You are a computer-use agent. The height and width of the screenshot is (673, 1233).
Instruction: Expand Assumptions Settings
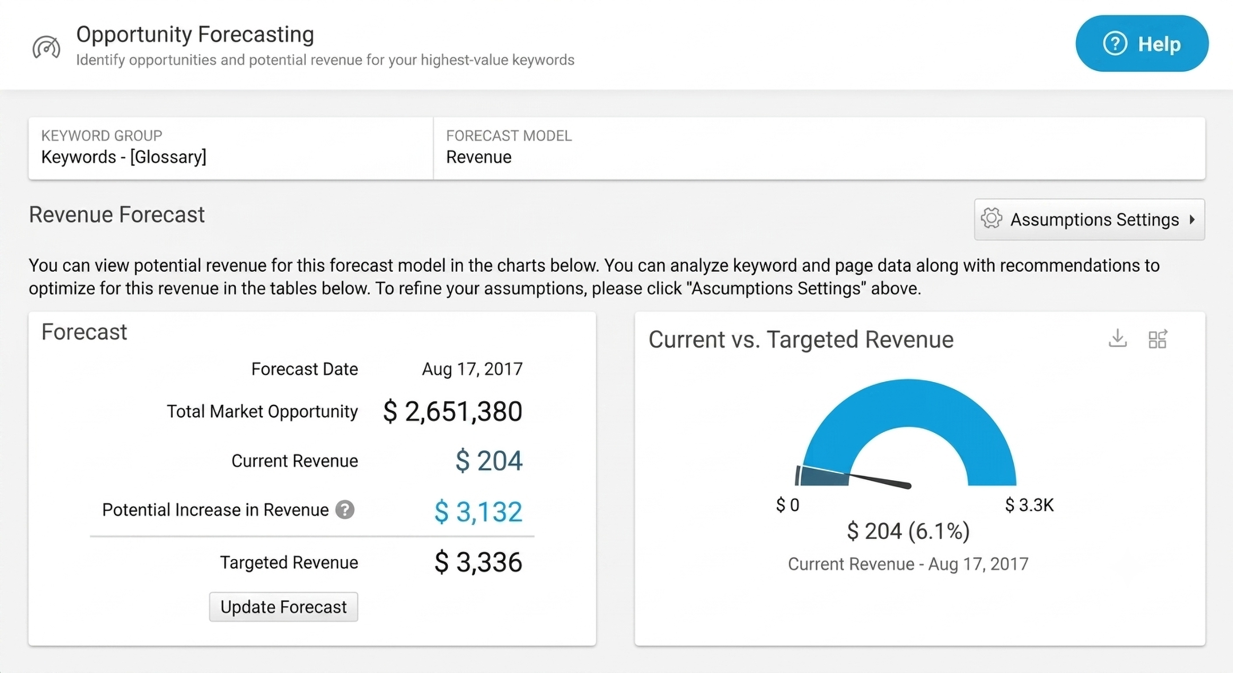(1089, 219)
